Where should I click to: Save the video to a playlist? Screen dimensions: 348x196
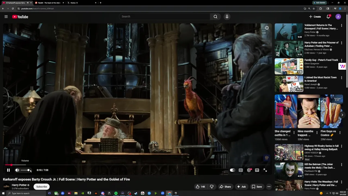tap(257, 187)
